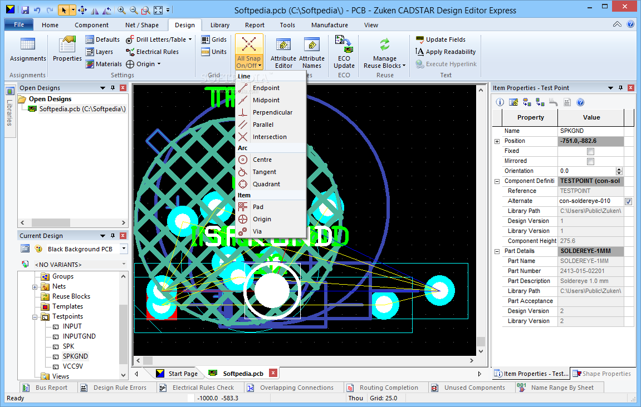The height and width of the screenshot is (407, 641).
Task: Switch to the Start Page tab
Action: point(177,374)
